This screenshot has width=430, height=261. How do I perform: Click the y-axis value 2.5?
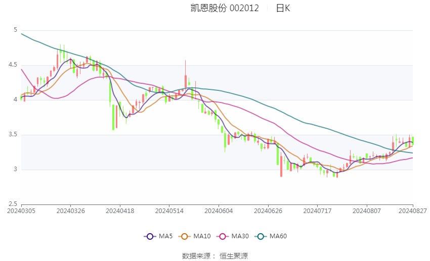(13, 204)
